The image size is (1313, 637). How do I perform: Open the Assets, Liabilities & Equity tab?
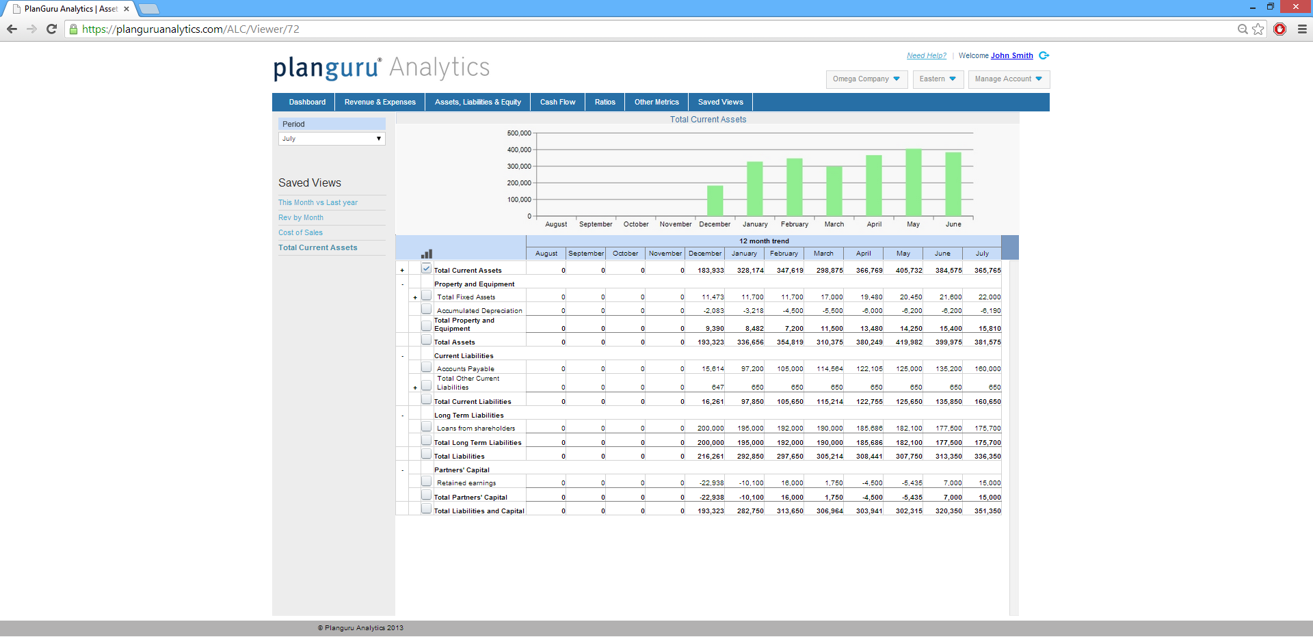(478, 103)
